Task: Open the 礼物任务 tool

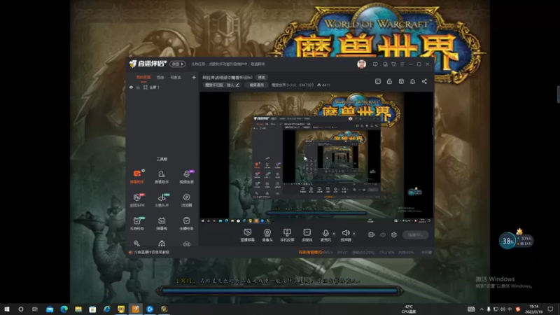Action: tap(137, 223)
